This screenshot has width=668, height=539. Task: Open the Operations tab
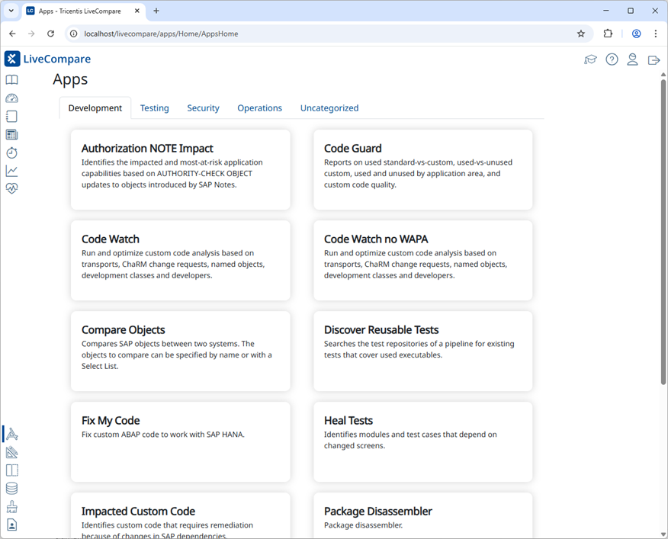[x=259, y=108]
